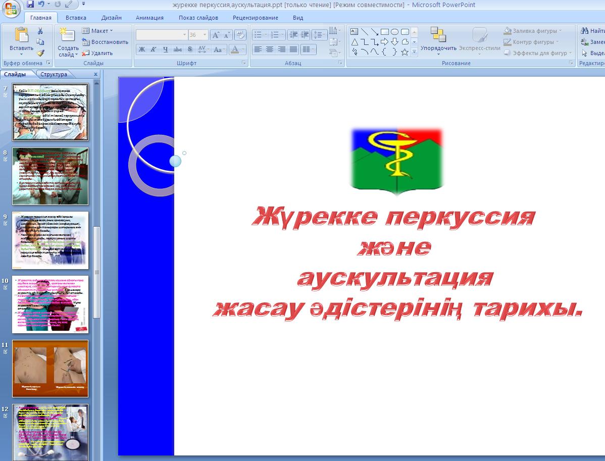The height and width of the screenshot is (461, 605).
Task: Toggle underline Ч formatting
Action: (165, 49)
